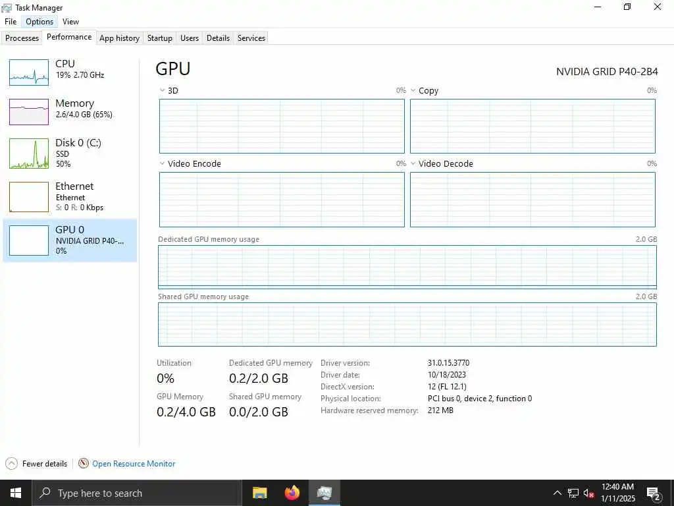Click the driver version 31.0.15.3770 value
The height and width of the screenshot is (506, 674).
pyautogui.click(x=448, y=363)
